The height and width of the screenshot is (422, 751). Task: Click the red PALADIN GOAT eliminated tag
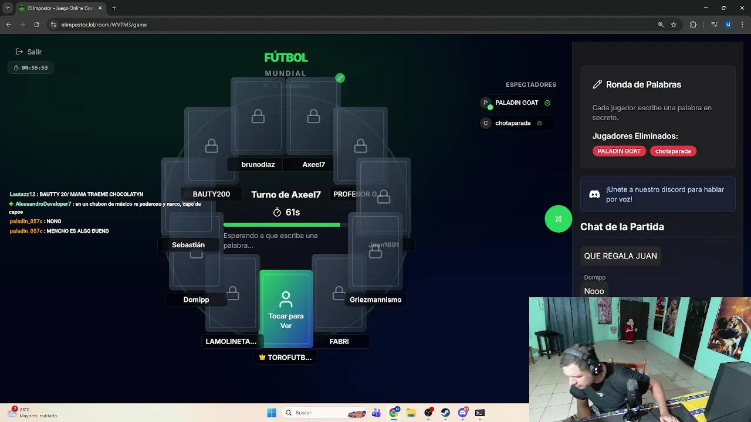click(619, 151)
